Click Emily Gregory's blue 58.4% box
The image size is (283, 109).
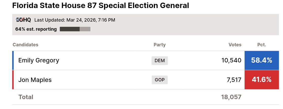pyautogui.click(x=262, y=60)
